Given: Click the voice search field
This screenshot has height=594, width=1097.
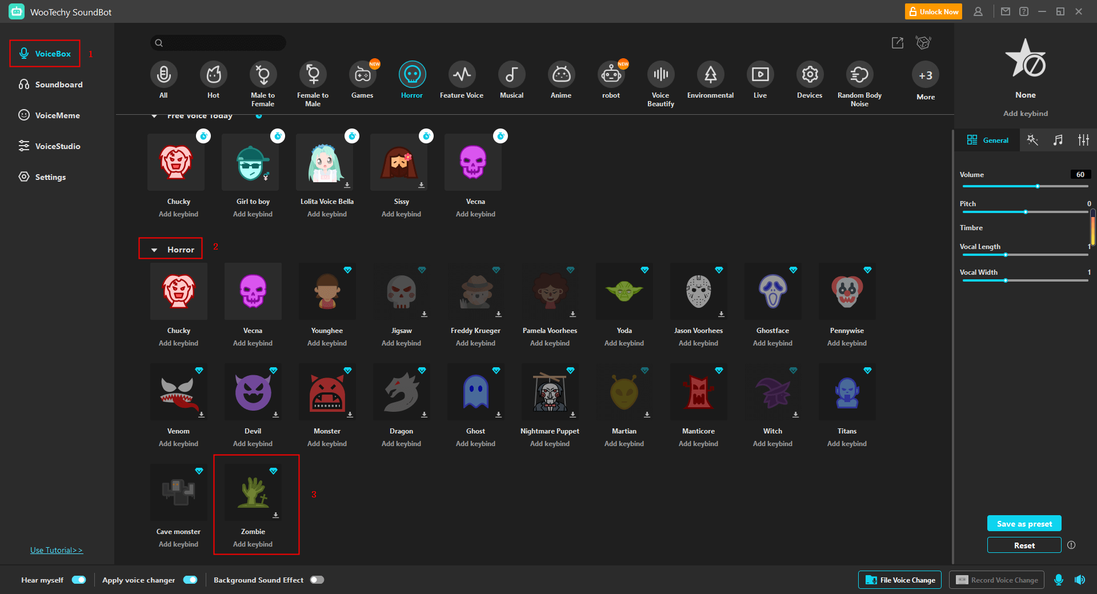Looking at the screenshot, I should 218,43.
